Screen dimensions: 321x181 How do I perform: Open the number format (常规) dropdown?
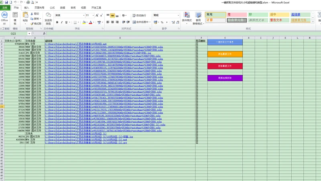click(x=178, y=15)
